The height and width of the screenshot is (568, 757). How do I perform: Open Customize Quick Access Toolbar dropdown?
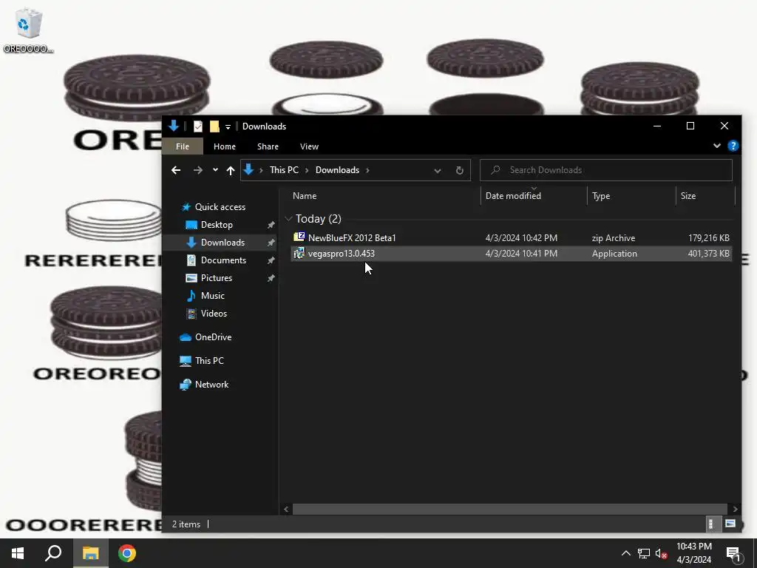click(x=228, y=127)
